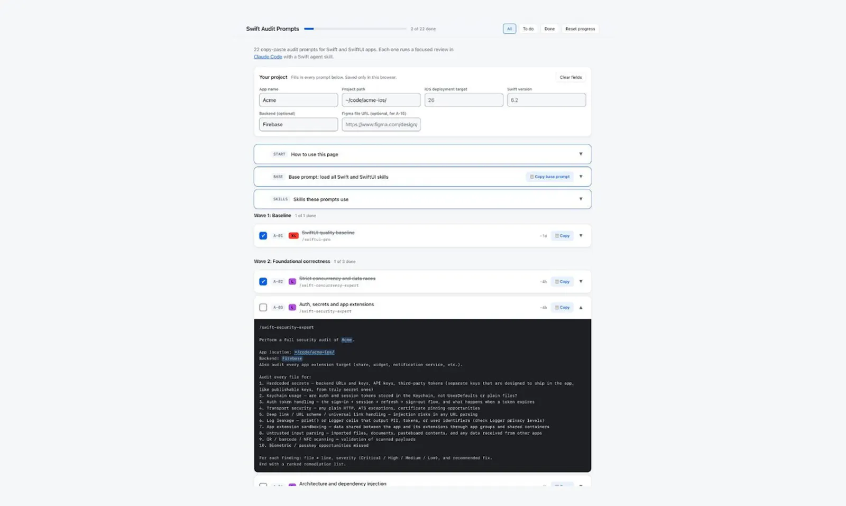Click the 2 of 22 done label
Viewport: 846px width, 506px height.
coord(423,29)
